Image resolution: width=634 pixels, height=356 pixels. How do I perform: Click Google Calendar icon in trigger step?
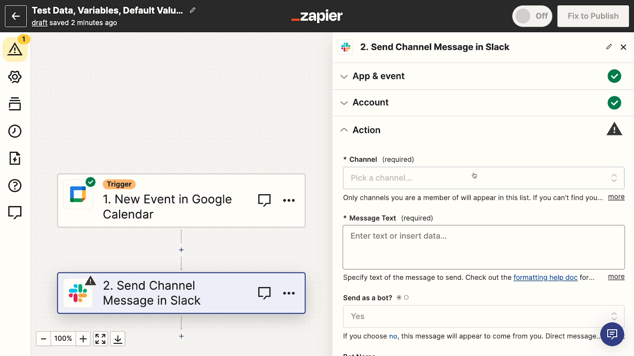tap(78, 194)
